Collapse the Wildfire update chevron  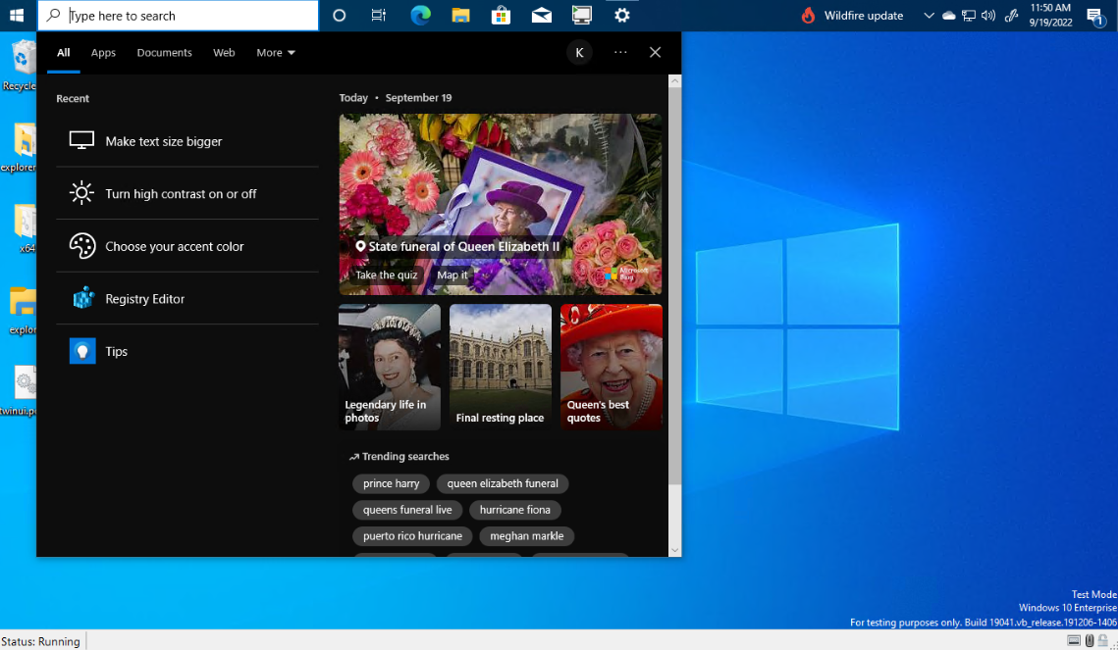coord(928,16)
